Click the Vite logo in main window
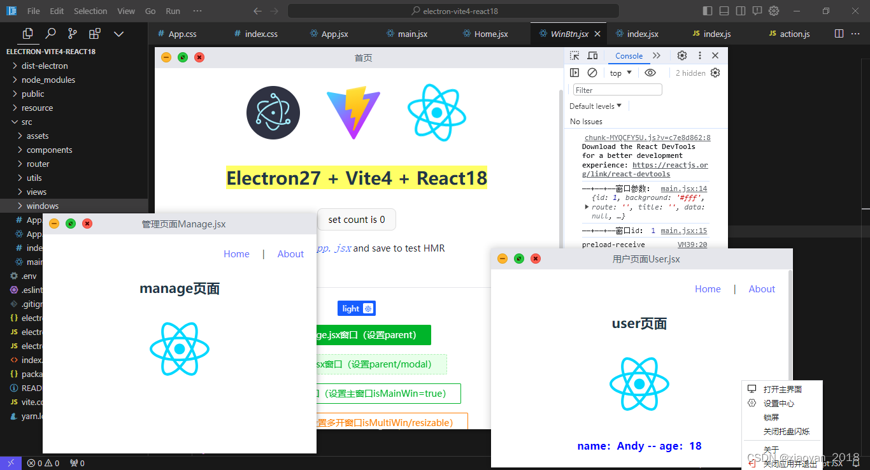The image size is (870, 470). click(353, 113)
